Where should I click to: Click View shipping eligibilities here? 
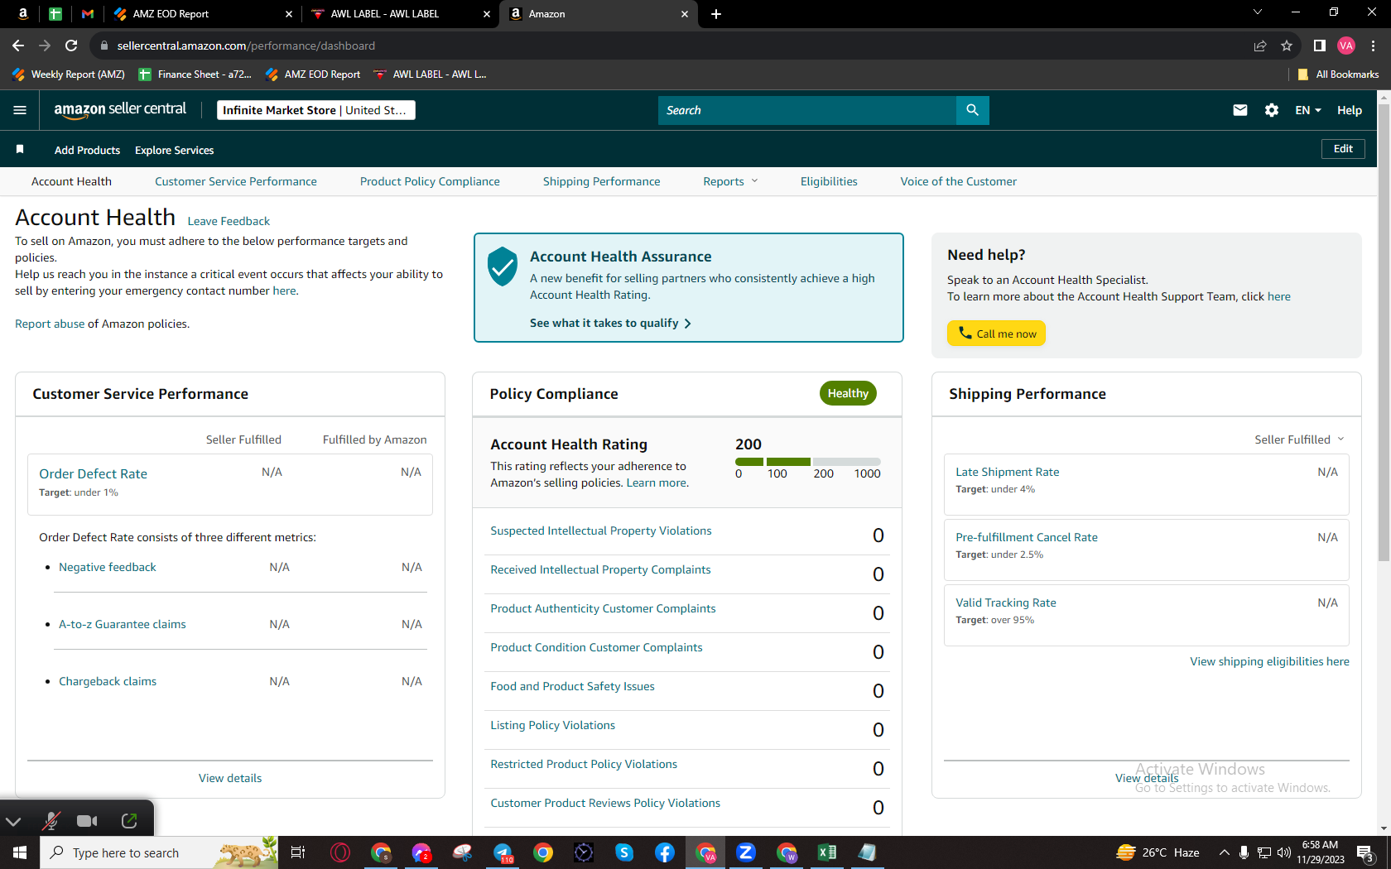point(1270,661)
